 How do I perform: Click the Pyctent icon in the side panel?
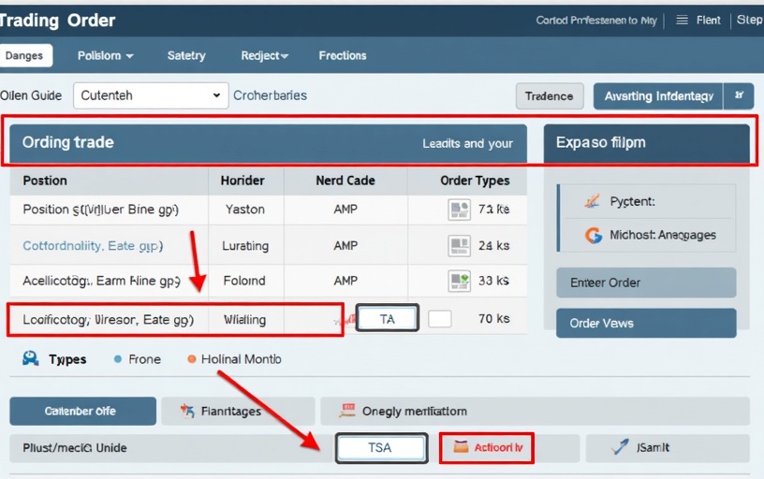tap(592, 201)
